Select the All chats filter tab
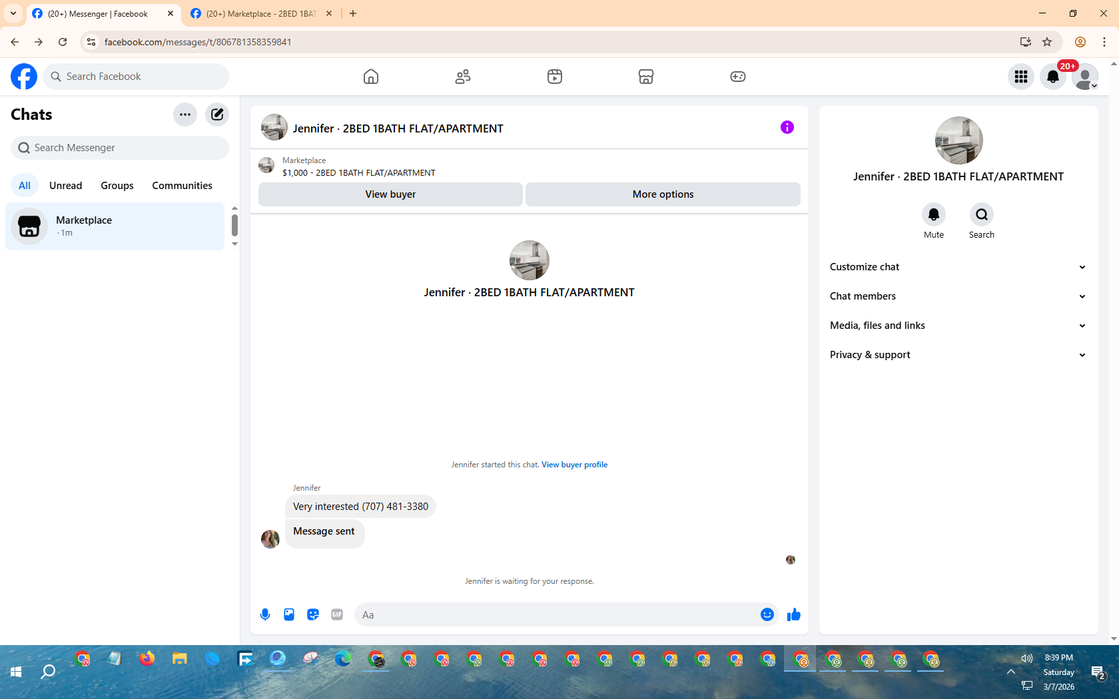This screenshot has width=1119, height=699. click(25, 186)
